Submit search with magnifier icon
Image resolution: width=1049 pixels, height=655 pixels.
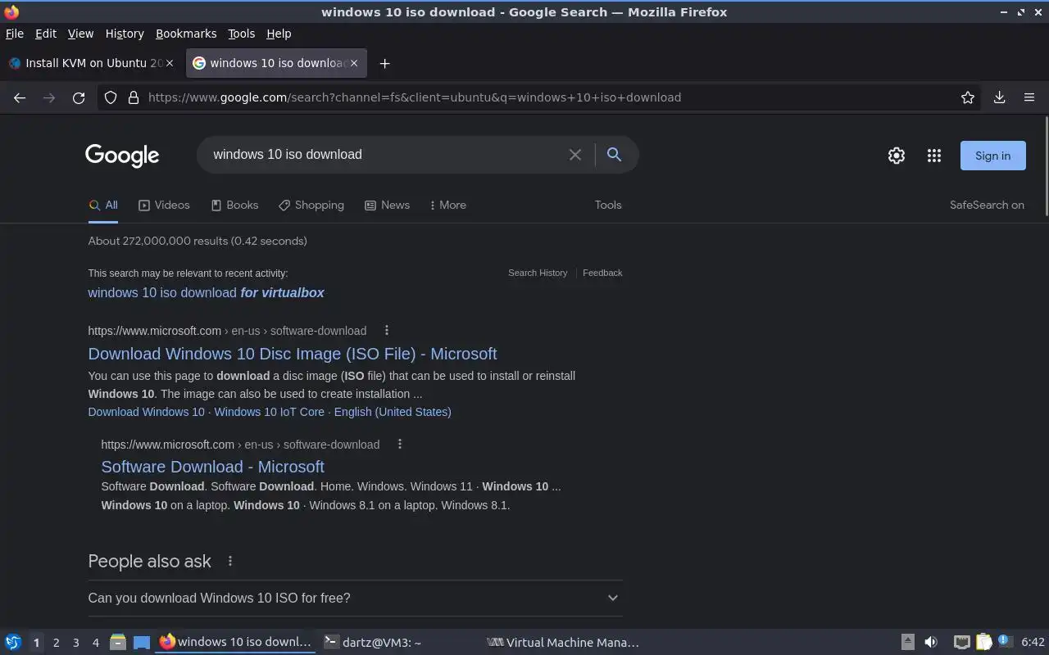coord(614,154)
